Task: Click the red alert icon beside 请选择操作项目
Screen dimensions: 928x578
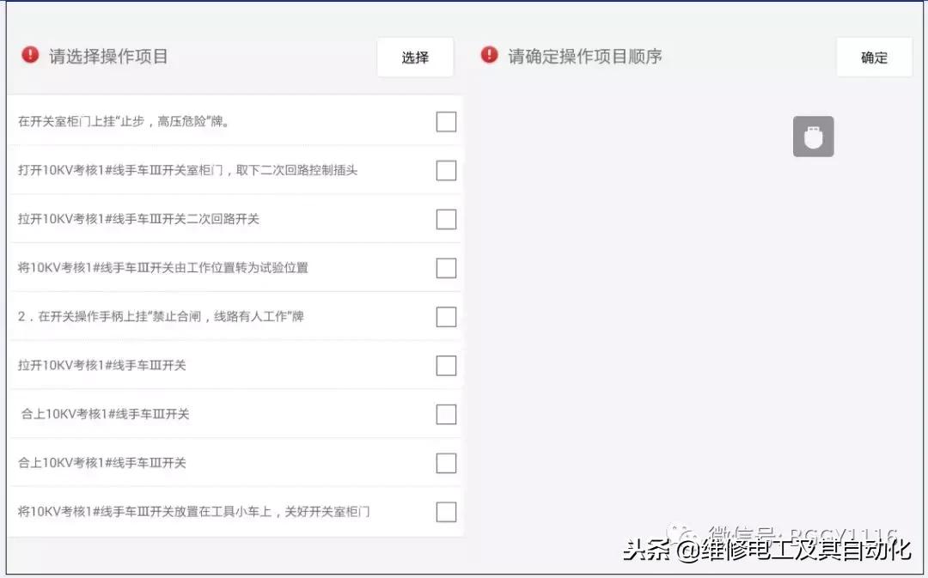Action: 30,54
